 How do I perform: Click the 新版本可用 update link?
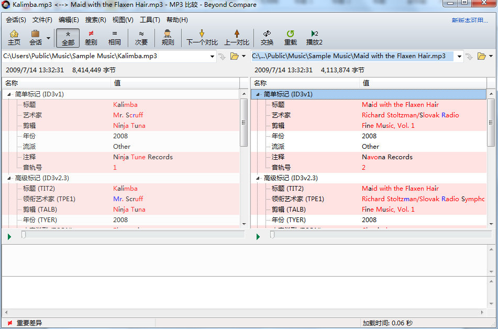pos(470,20)
